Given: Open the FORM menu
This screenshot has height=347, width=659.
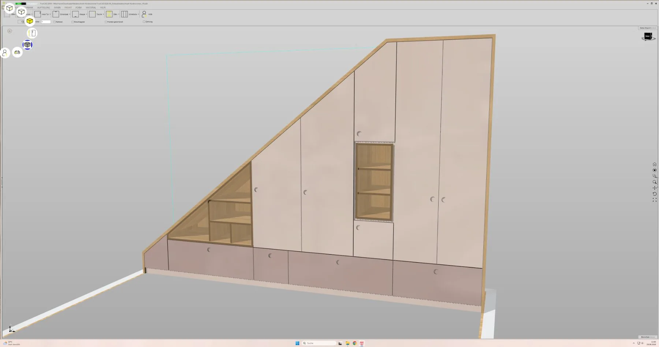Looking at the screenshot, I should (x=78, y=7).
